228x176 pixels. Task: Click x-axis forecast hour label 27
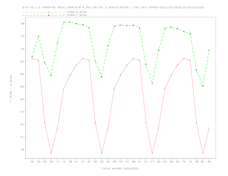click(x=89, y=162)
